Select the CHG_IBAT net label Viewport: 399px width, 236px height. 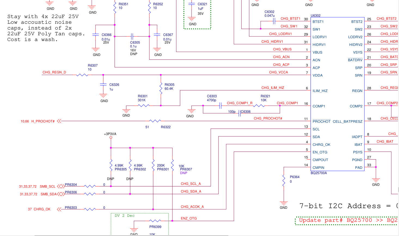[x=385, y=142]
